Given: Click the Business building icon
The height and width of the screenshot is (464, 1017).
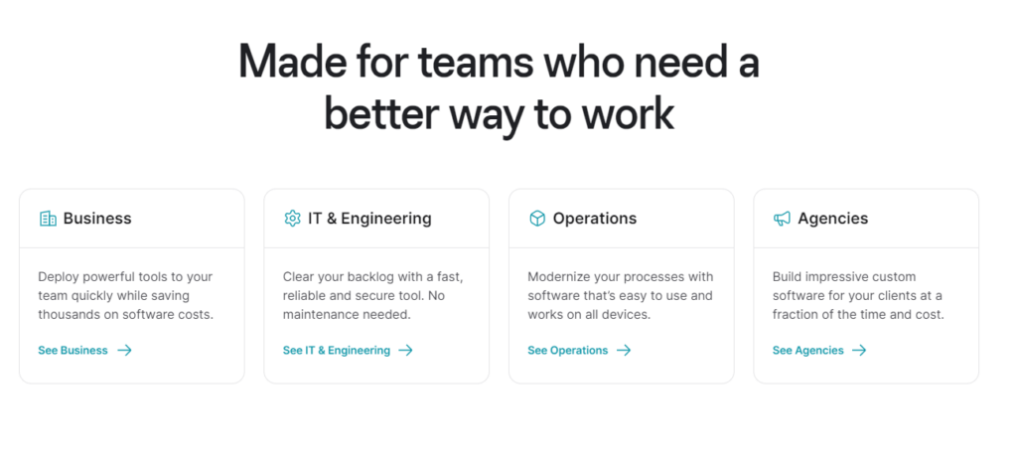Looking at the screenshot, I should tap(48, 219).
